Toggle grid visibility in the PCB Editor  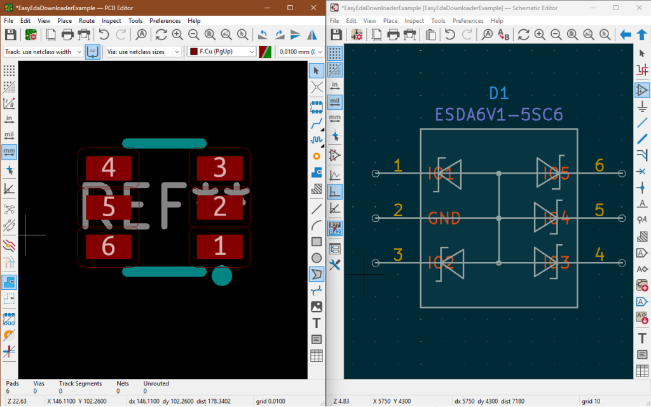(9, 70)
